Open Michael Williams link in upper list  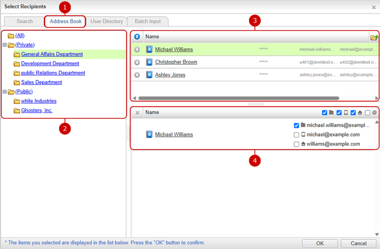(x=174, y=49)
